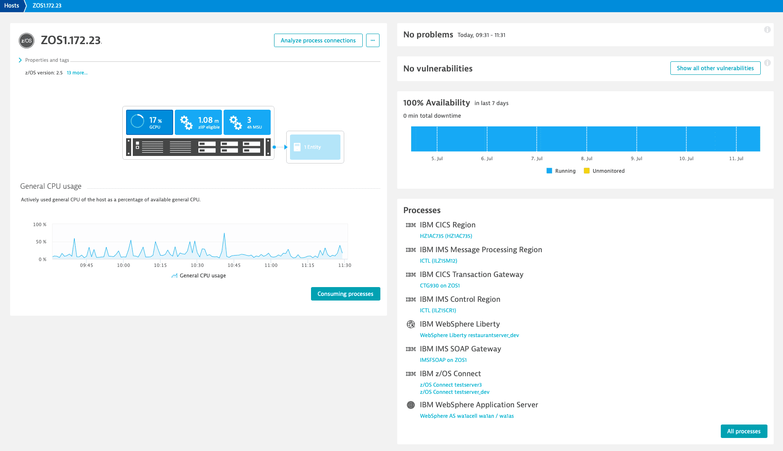Open the HZ1AC735 CICS region link

(446, 236)
